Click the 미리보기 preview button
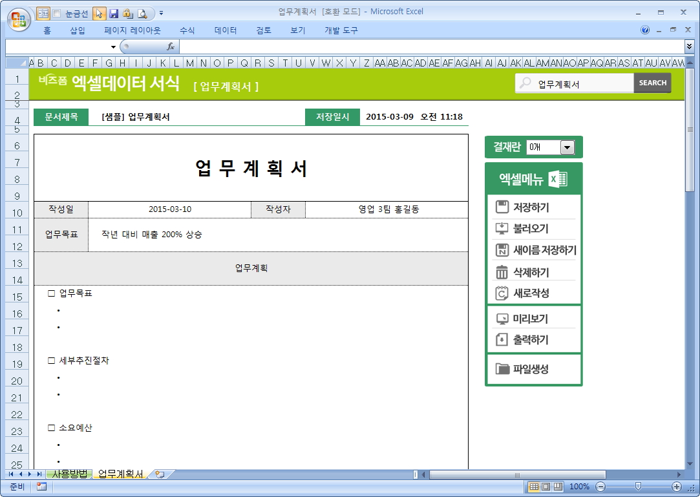Screen dimensions: 700x497 [533, 319]
